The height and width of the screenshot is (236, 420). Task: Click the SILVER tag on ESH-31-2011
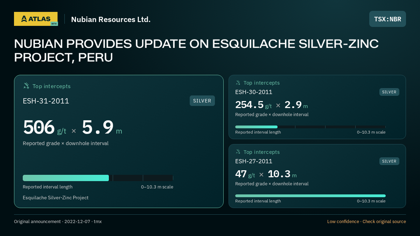point(202,101)
